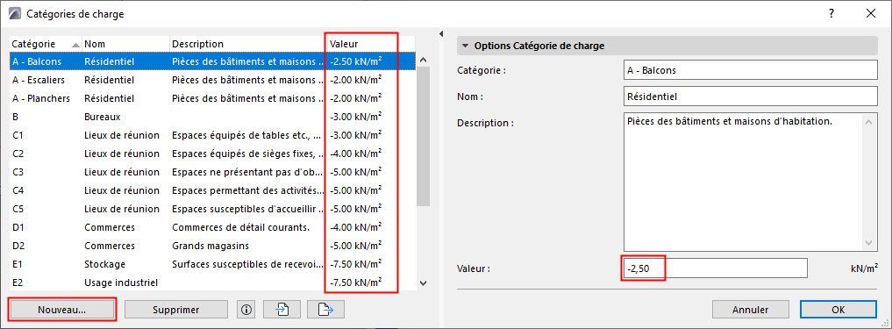Click the Catégorie input field

pos(750,70)
